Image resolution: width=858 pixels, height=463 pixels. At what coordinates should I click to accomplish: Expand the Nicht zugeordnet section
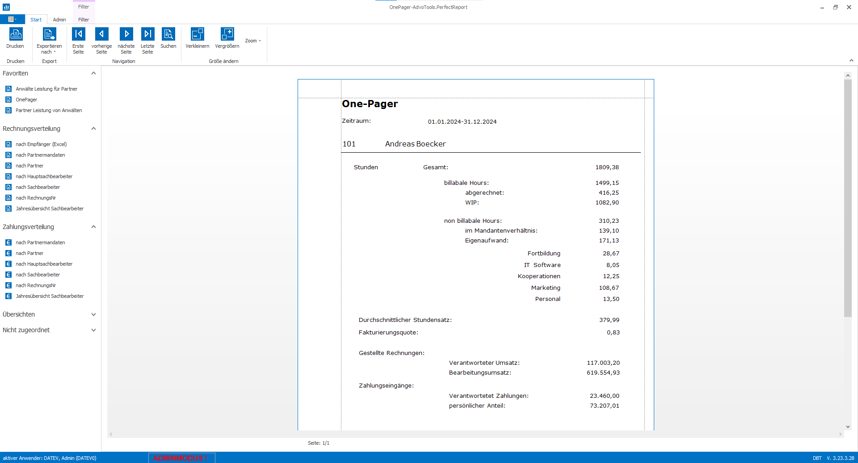93,330
